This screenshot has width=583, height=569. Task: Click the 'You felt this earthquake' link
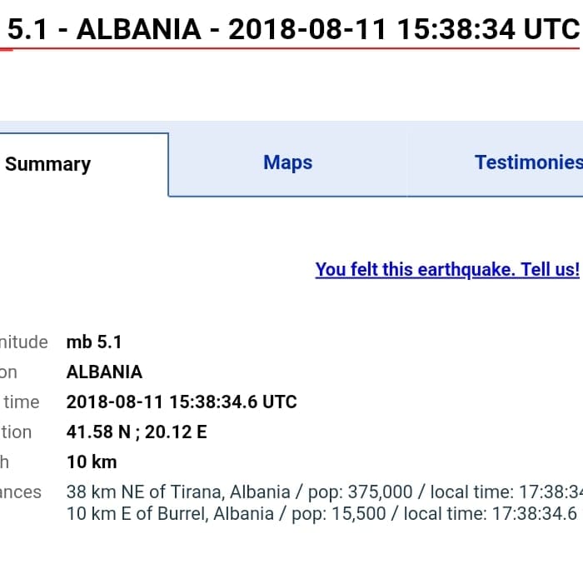coord(446,269)
